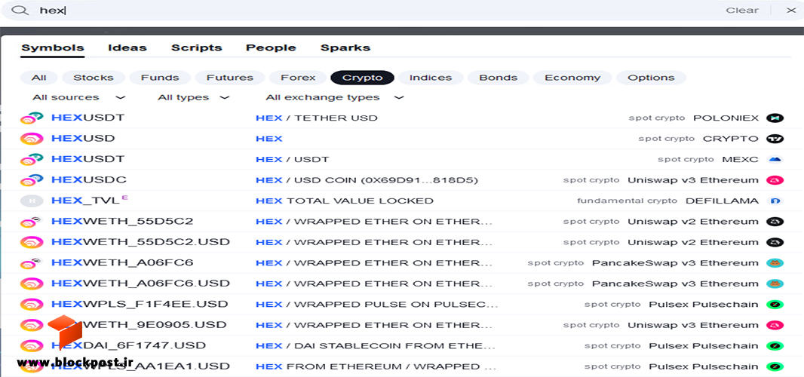Image resolution: width=804 pixels, height=377 pixels.
Task: Filter results by Stocks
Action: (94, 78)
